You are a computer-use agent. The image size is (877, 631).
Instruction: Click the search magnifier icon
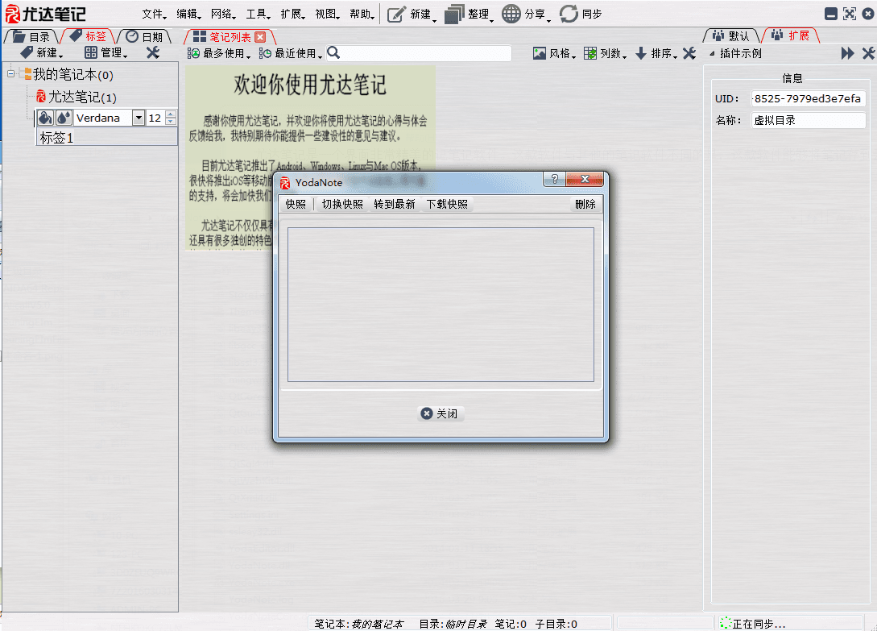point(333,52)
